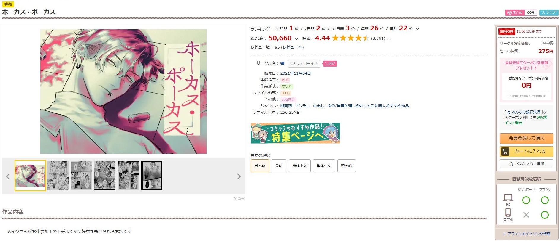The width and height of the screenshot is (560, 241).
Task: Open the 乙女向け category tag
Action: tap(288, 99)
